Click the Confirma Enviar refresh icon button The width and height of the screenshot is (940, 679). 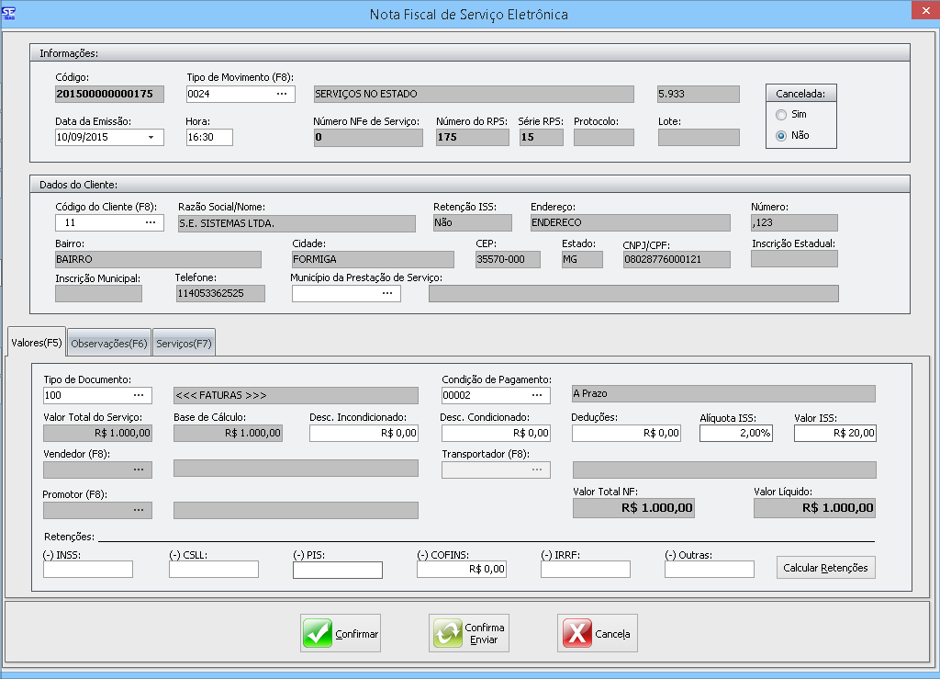[x=470, y=633]
